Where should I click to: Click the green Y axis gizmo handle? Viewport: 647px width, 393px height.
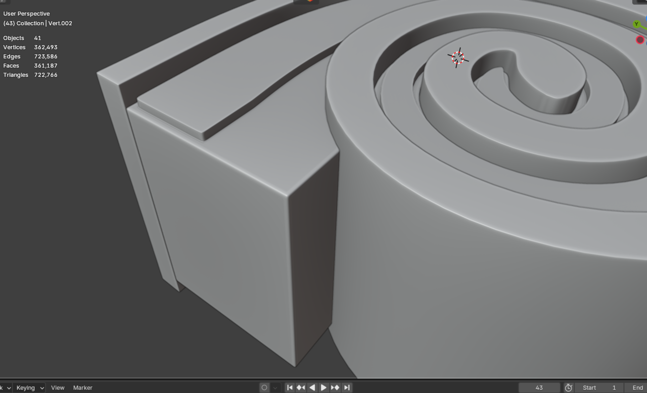click(x=636, y=24)
